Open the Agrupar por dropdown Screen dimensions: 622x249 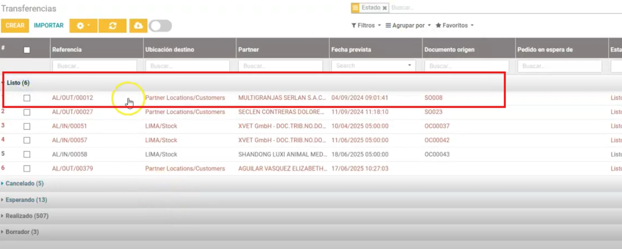tap(408, 26)
